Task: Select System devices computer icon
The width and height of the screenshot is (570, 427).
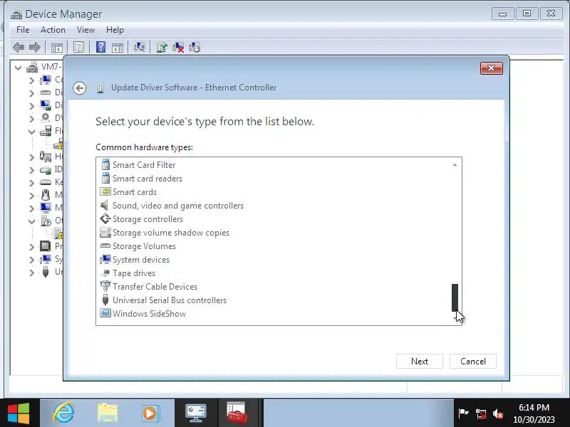Action: [x=105, y=260]
